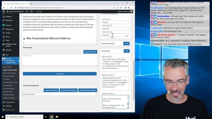
Task: Open the comments bubble in admin bar
Action: (32, 12)
